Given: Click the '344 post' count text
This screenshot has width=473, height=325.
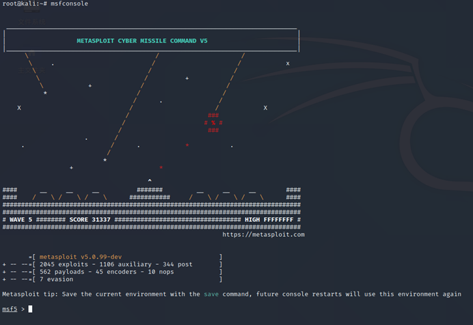Looking at the screenshot, I should click(178, 264).
